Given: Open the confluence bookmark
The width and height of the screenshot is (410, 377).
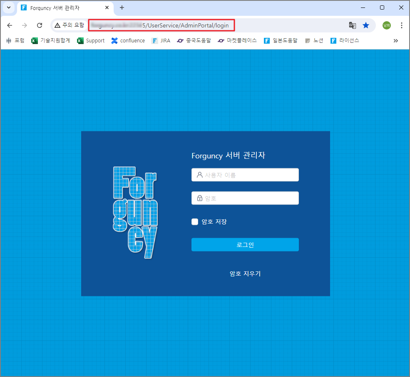Looking at the screenshot, I should click(x=128, y=40).
